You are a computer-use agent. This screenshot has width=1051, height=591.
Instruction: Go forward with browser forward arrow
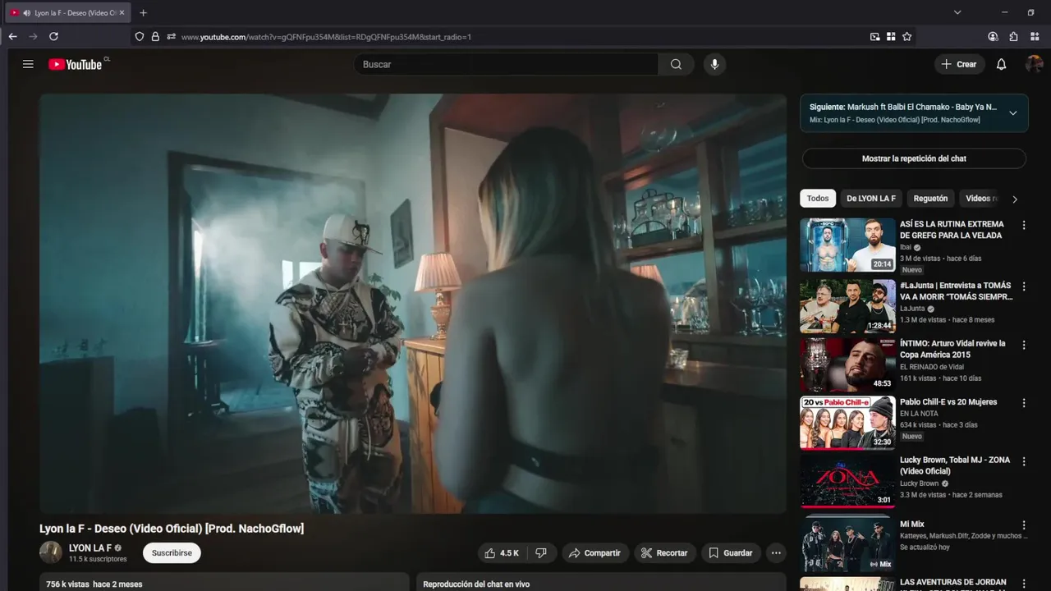click(x=33, y=36)
